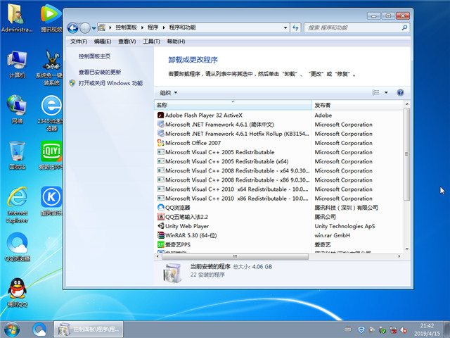Click the list scroll down arrow
The image size is (450, 338).
tap(406, 249)
